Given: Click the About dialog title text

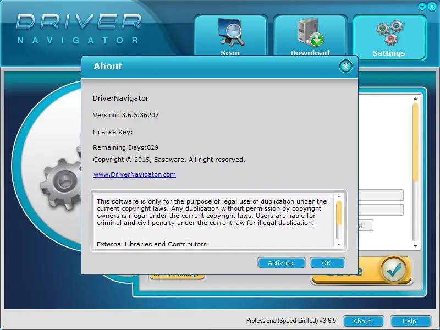Looking at the screenshot, I should click(108, 66).
